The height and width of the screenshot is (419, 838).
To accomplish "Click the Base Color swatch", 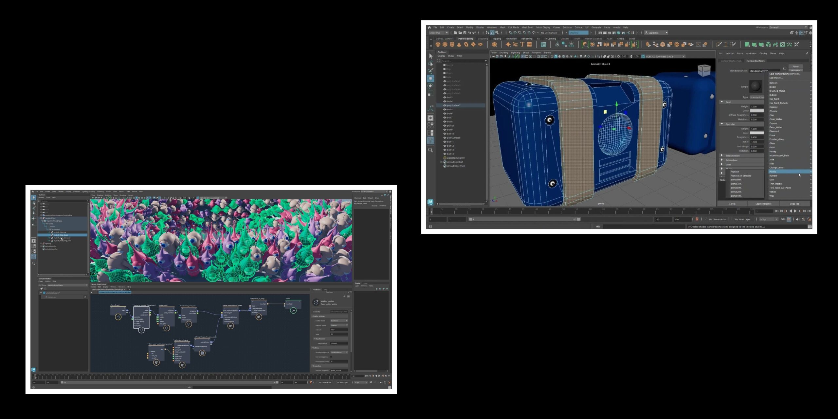I will 756,111.
